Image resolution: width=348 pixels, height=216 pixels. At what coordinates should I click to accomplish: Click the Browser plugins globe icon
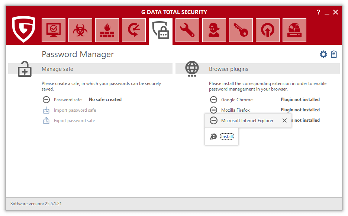pyautogui.click(x=192, y=69)
